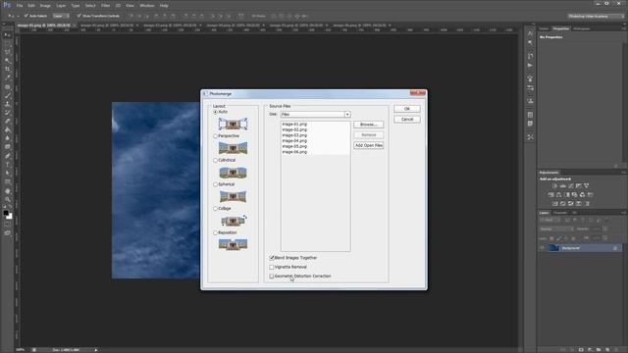Screen dimensions: 628x353
Task: Open the Adjustments panel menu
Action: [x=623, y=173]
